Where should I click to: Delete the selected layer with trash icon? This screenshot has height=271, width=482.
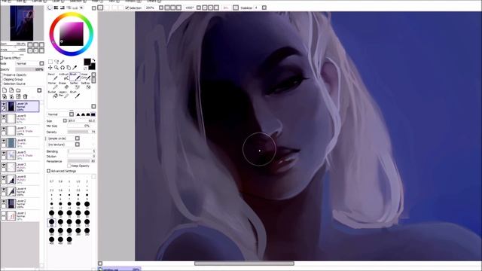pyautogui.click(x=26, y=96)
